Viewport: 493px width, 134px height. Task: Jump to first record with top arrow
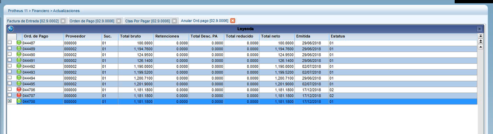point(480,36)
